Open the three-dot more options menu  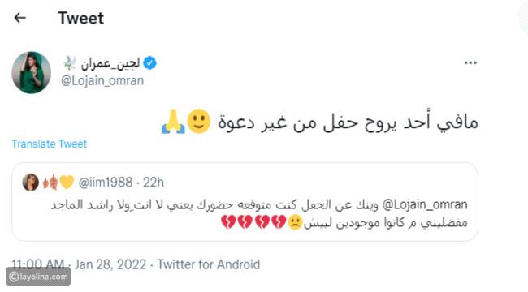[x=470, y=63]
